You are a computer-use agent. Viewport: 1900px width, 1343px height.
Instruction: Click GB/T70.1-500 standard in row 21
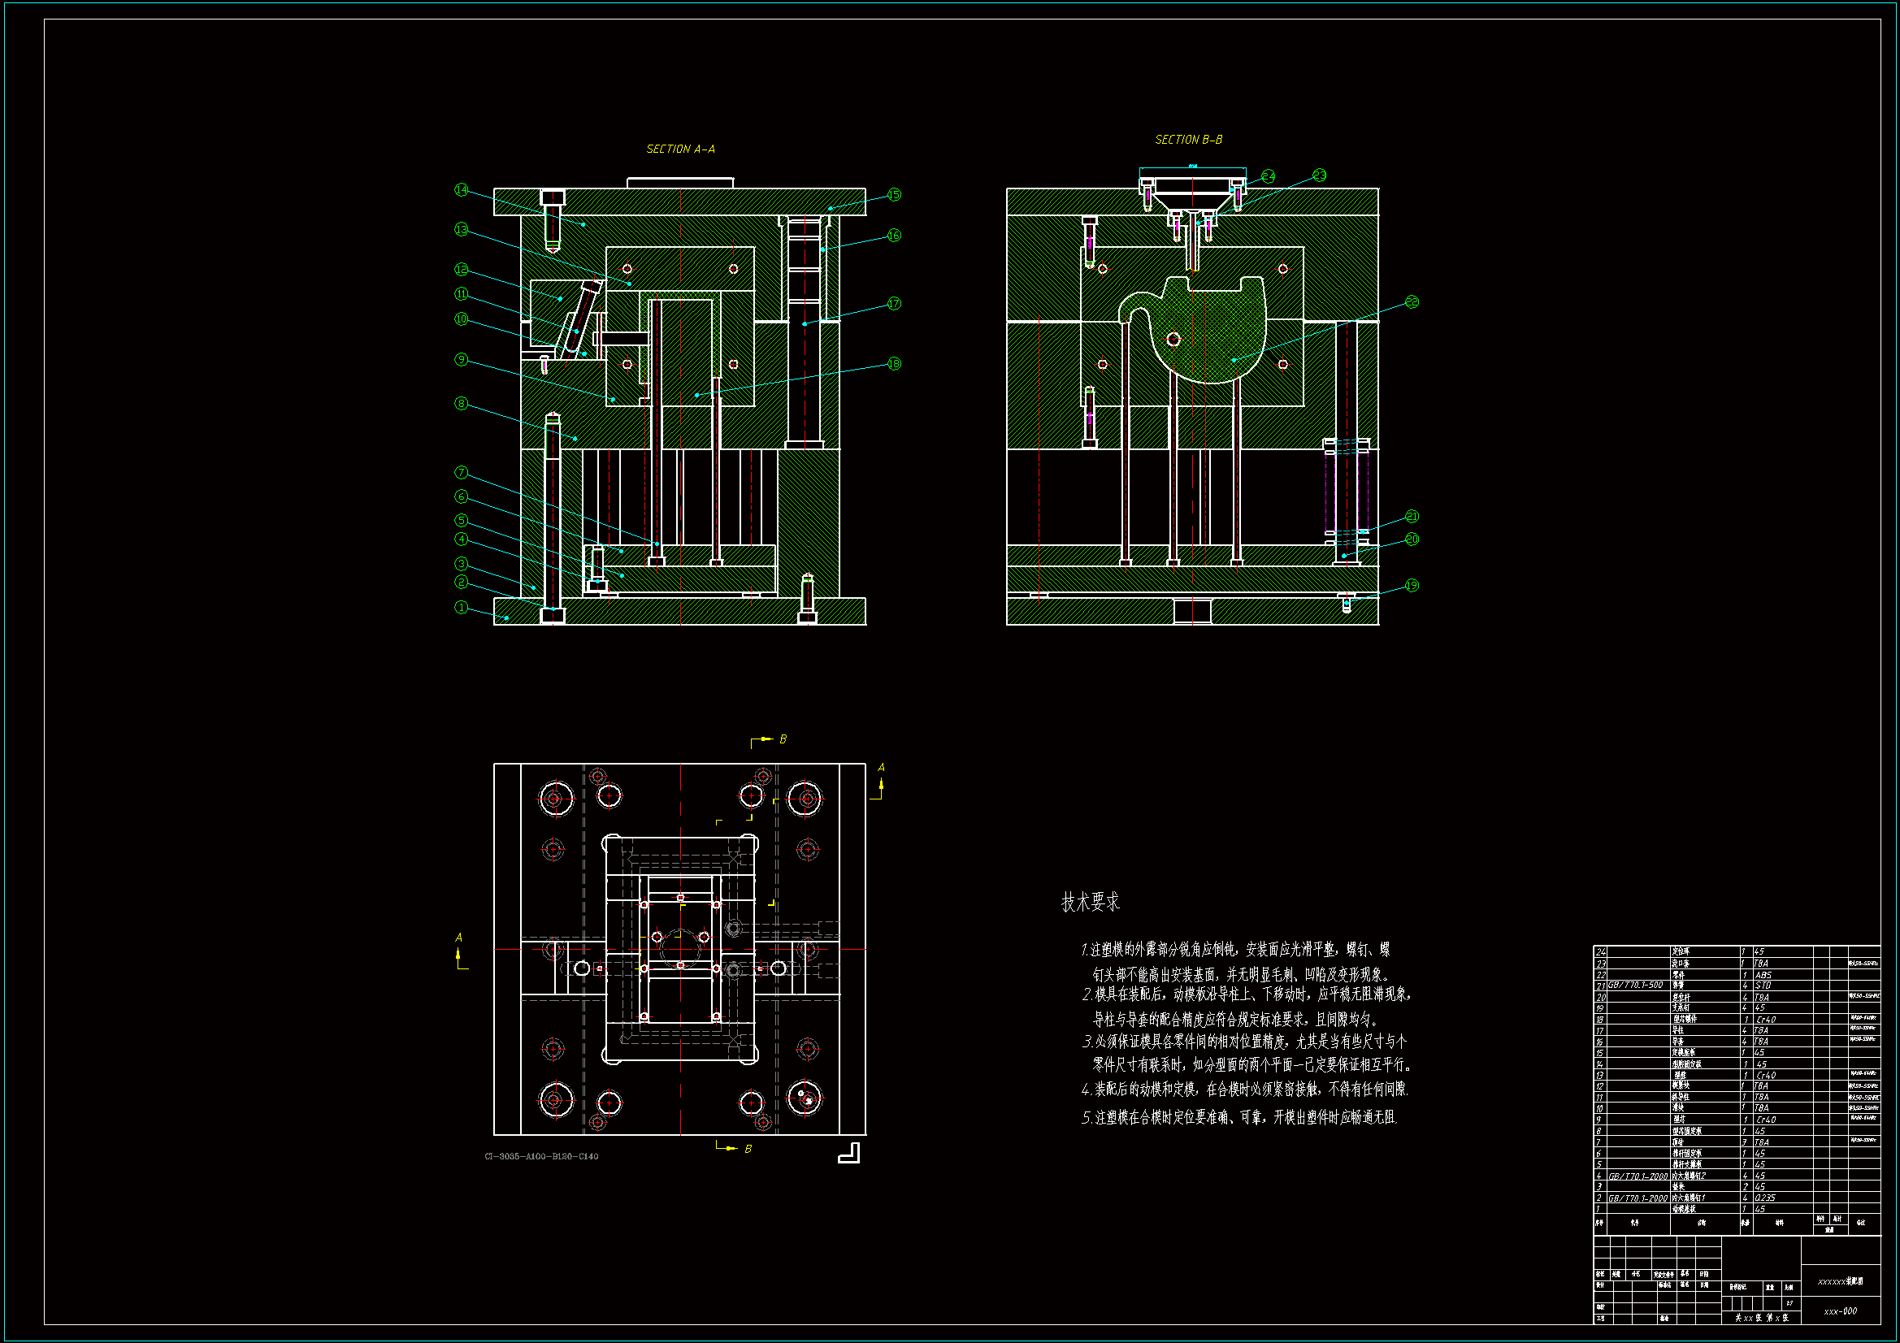click(x=1635, y=986)
